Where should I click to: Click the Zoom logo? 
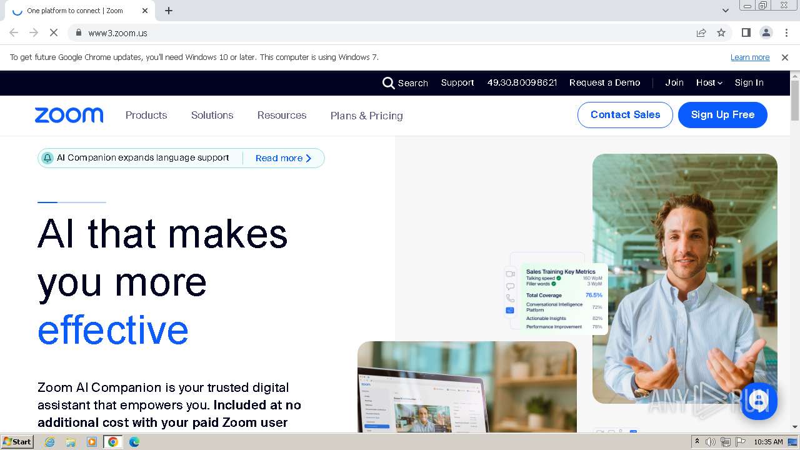click(x=69, y=115)
